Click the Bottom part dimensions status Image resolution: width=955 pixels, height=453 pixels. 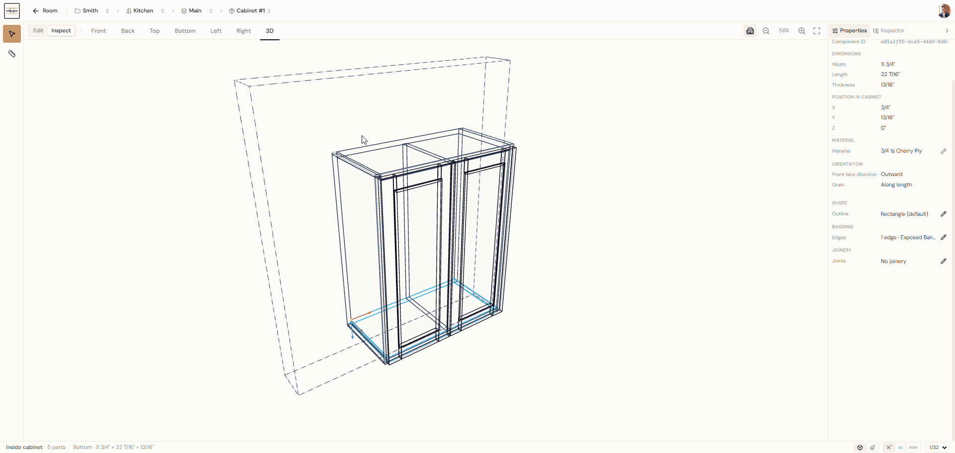113,448
